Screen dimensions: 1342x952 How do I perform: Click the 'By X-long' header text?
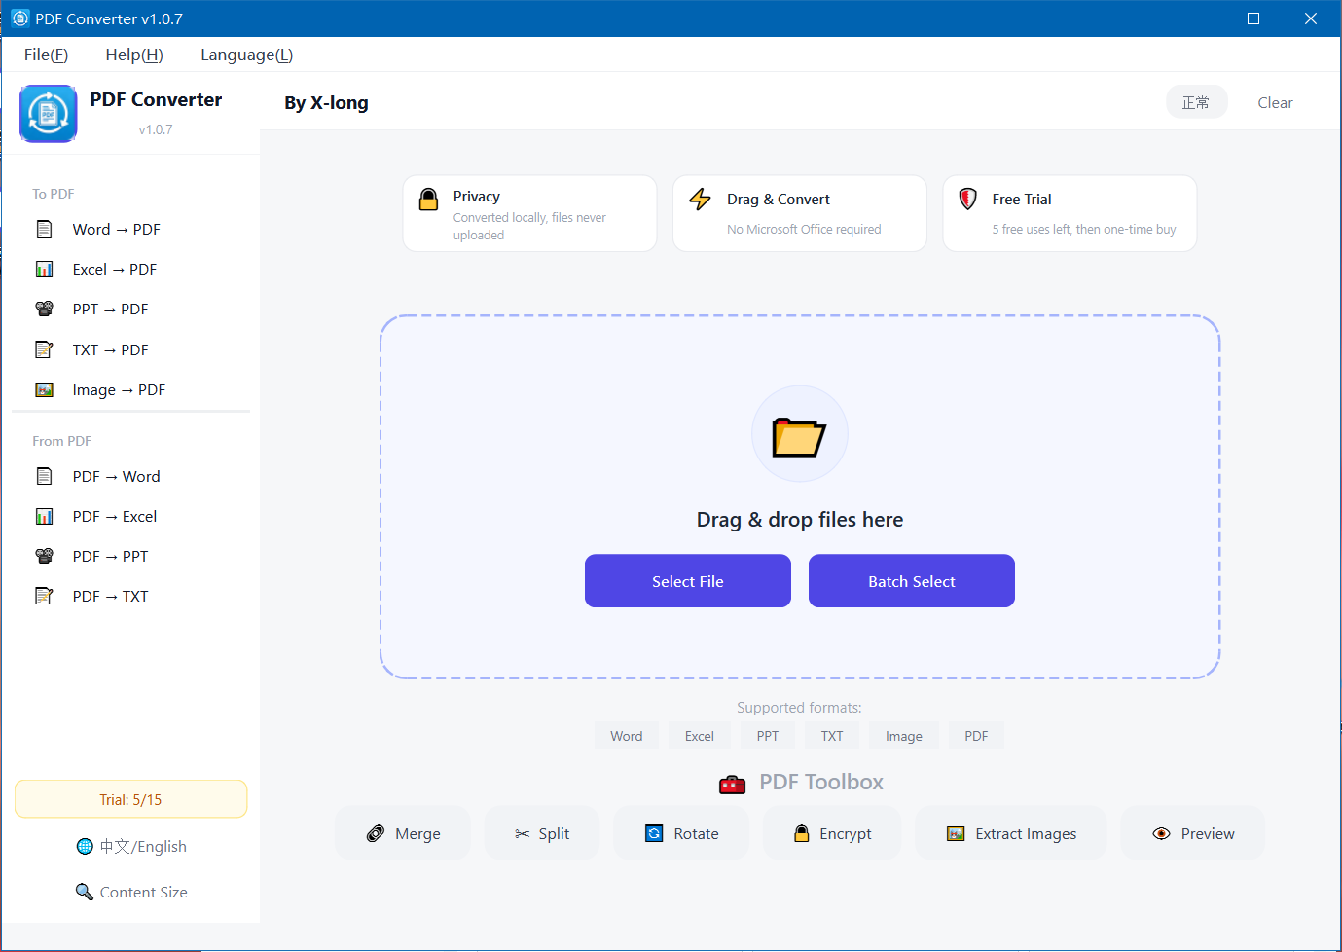point(326,102)
